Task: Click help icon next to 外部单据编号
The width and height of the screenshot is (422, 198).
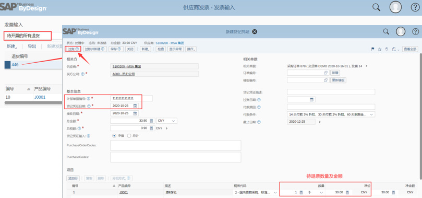Action: pyautogui.click(x=89, y=99)
